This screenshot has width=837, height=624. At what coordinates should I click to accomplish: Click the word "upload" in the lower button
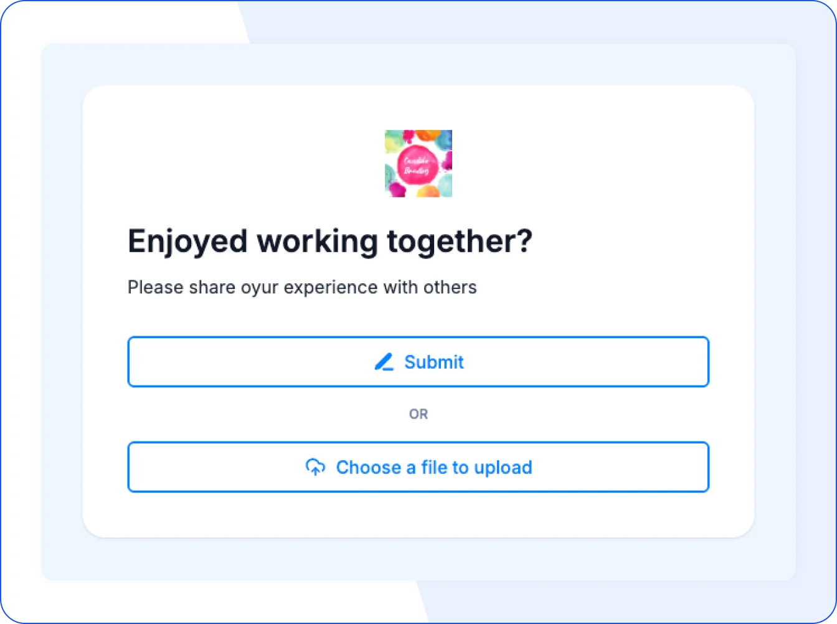click(x=503, y=468)
